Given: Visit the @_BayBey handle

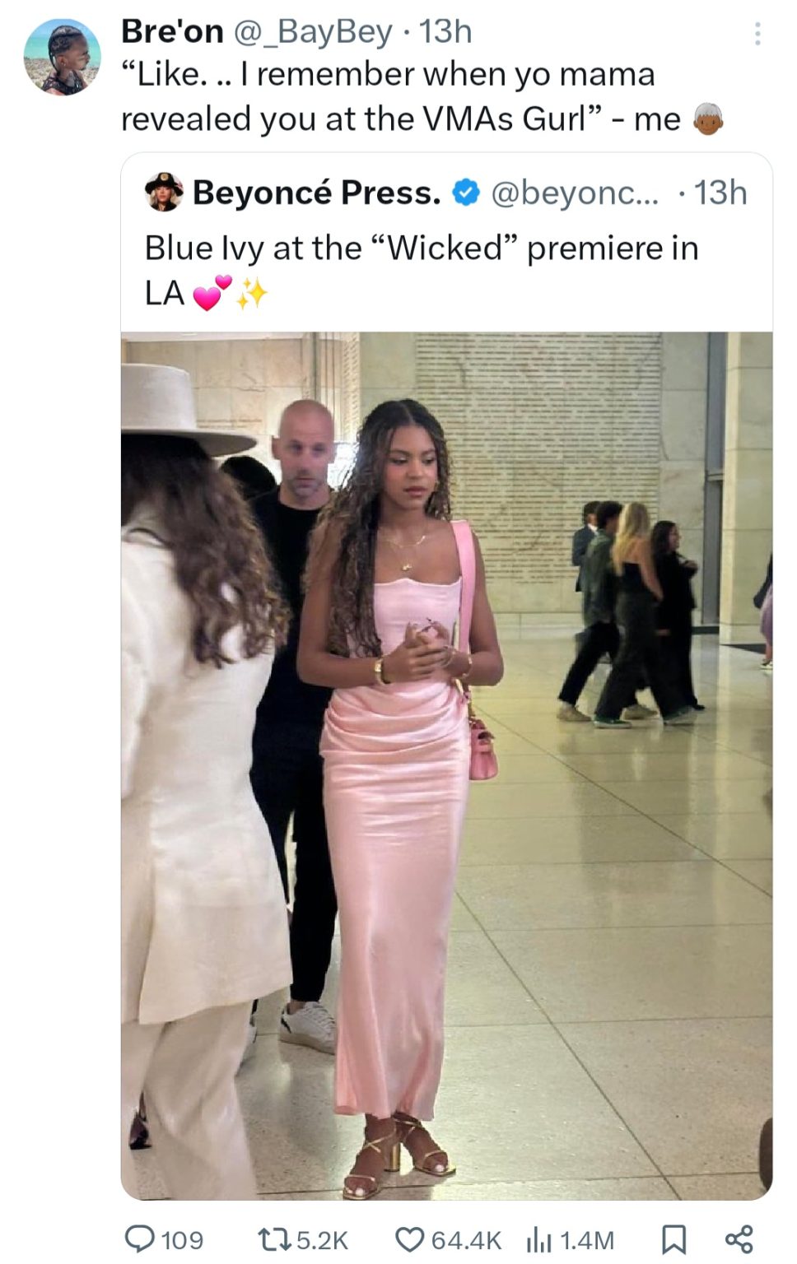Looking at the screenshot, I should [x=314, y=31].
